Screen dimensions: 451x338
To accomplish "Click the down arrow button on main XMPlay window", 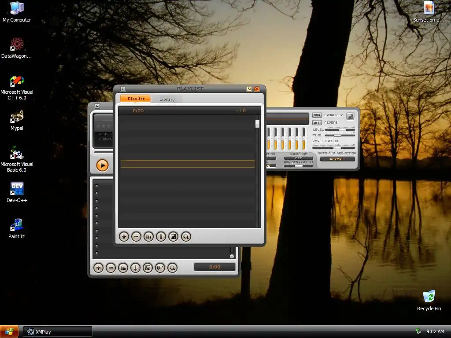I will tap(136, 268).
